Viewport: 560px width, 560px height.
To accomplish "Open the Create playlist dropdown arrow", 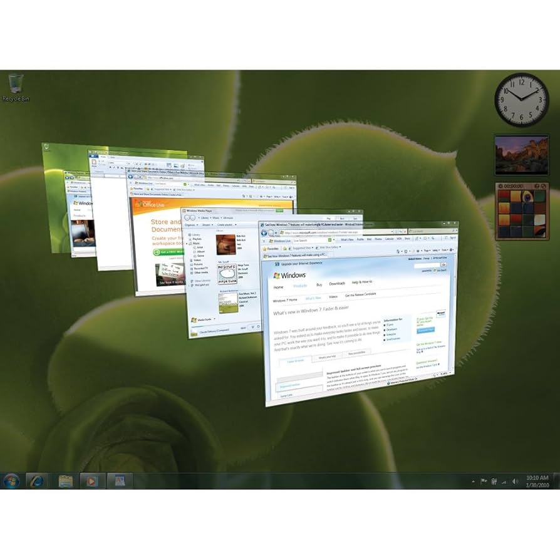I will (x=236, y=225).
